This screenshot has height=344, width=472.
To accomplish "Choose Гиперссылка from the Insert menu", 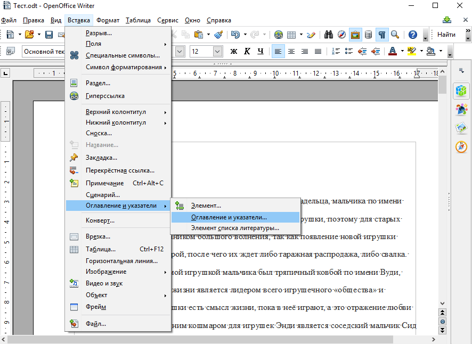I will [x=105, y=96].
